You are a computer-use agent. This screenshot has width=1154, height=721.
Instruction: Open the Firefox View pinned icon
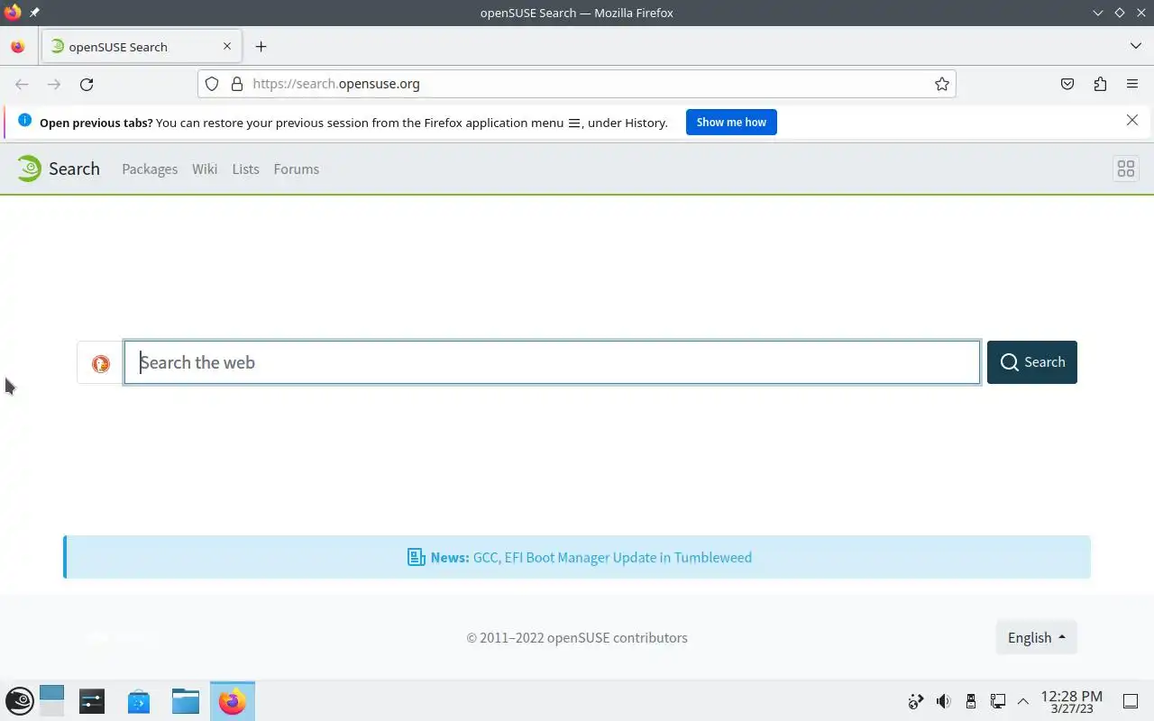pyautogui.click(x=18, y=47)
